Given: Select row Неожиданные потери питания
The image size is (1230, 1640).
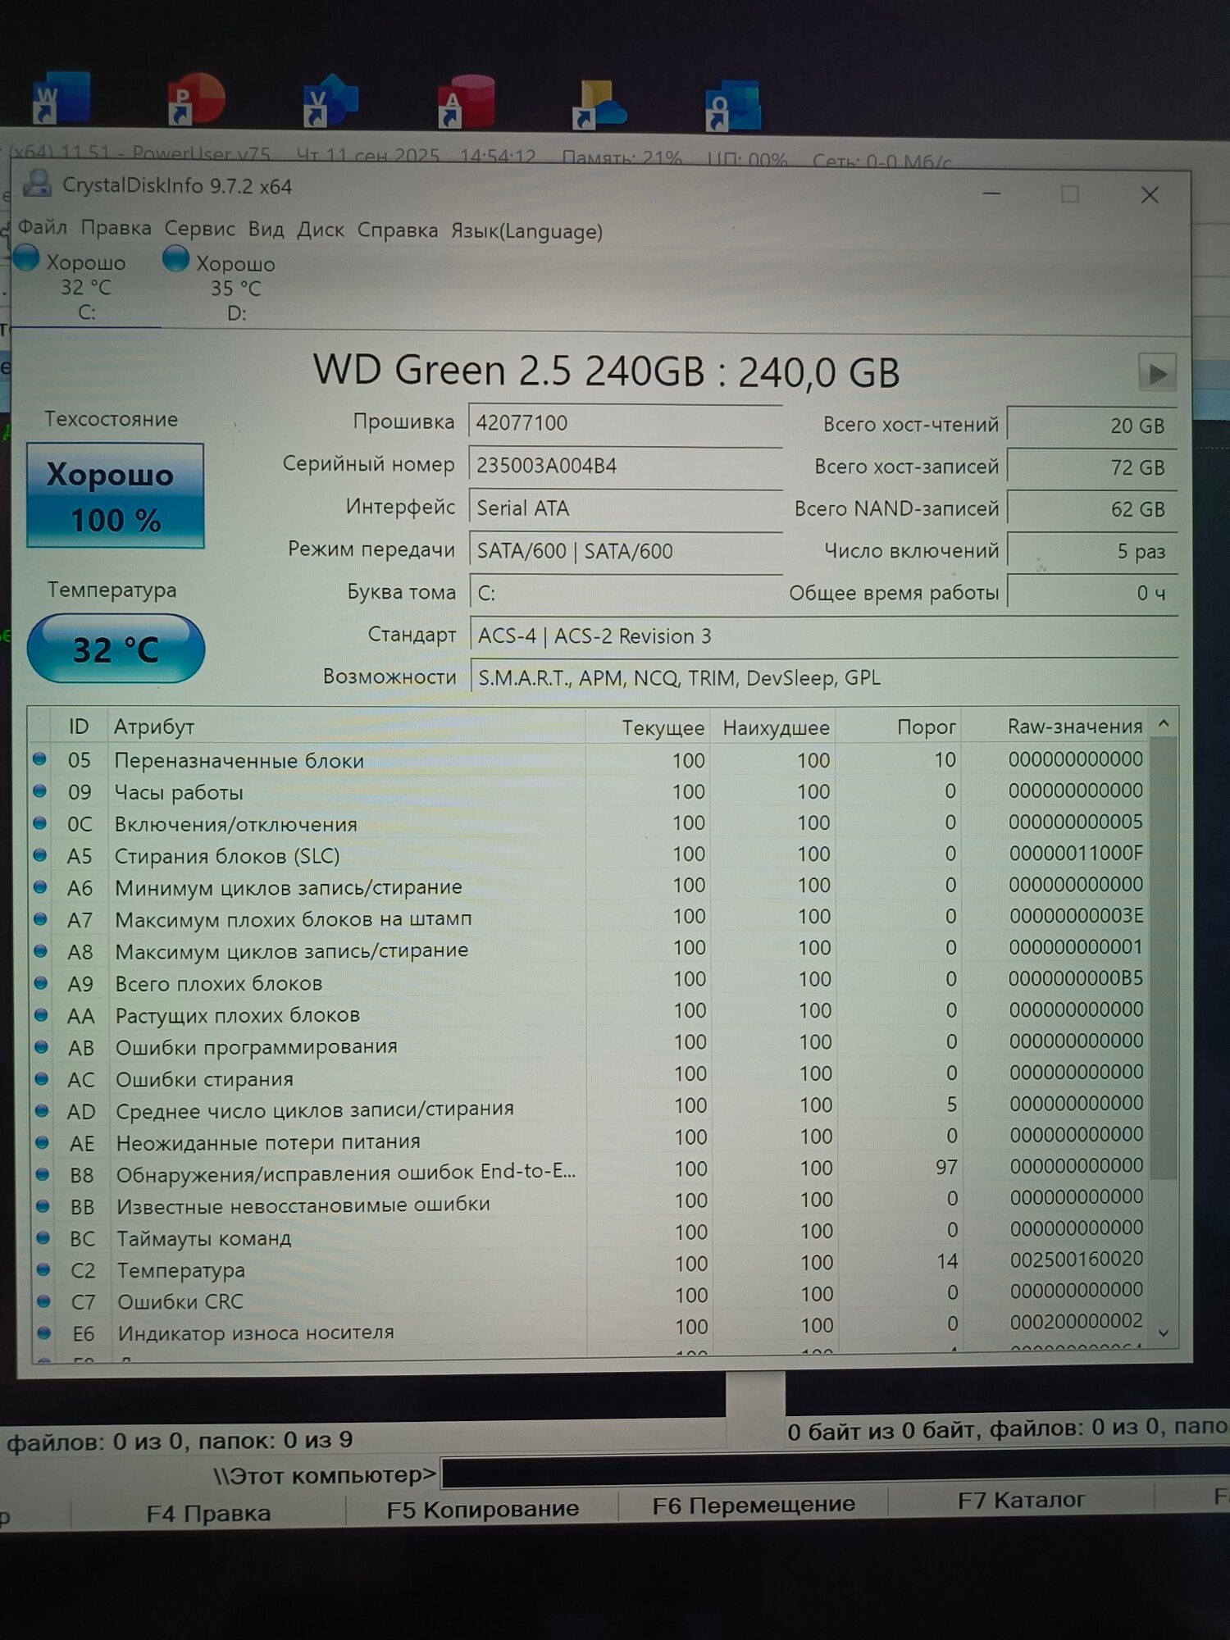Looking at the screenshot, I should click(590, 1139).
